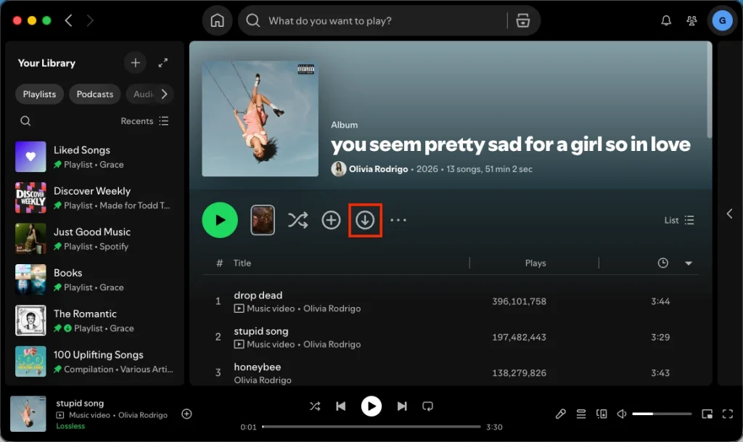Open album more options ellipsis

click(398, 220)
